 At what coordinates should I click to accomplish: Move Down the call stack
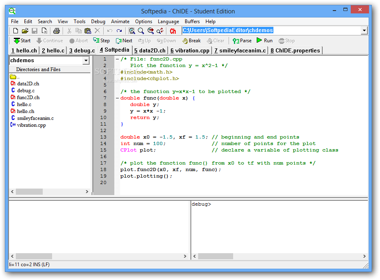pos(166,41)
